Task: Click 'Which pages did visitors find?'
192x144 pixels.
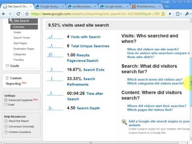Action: 150,110
